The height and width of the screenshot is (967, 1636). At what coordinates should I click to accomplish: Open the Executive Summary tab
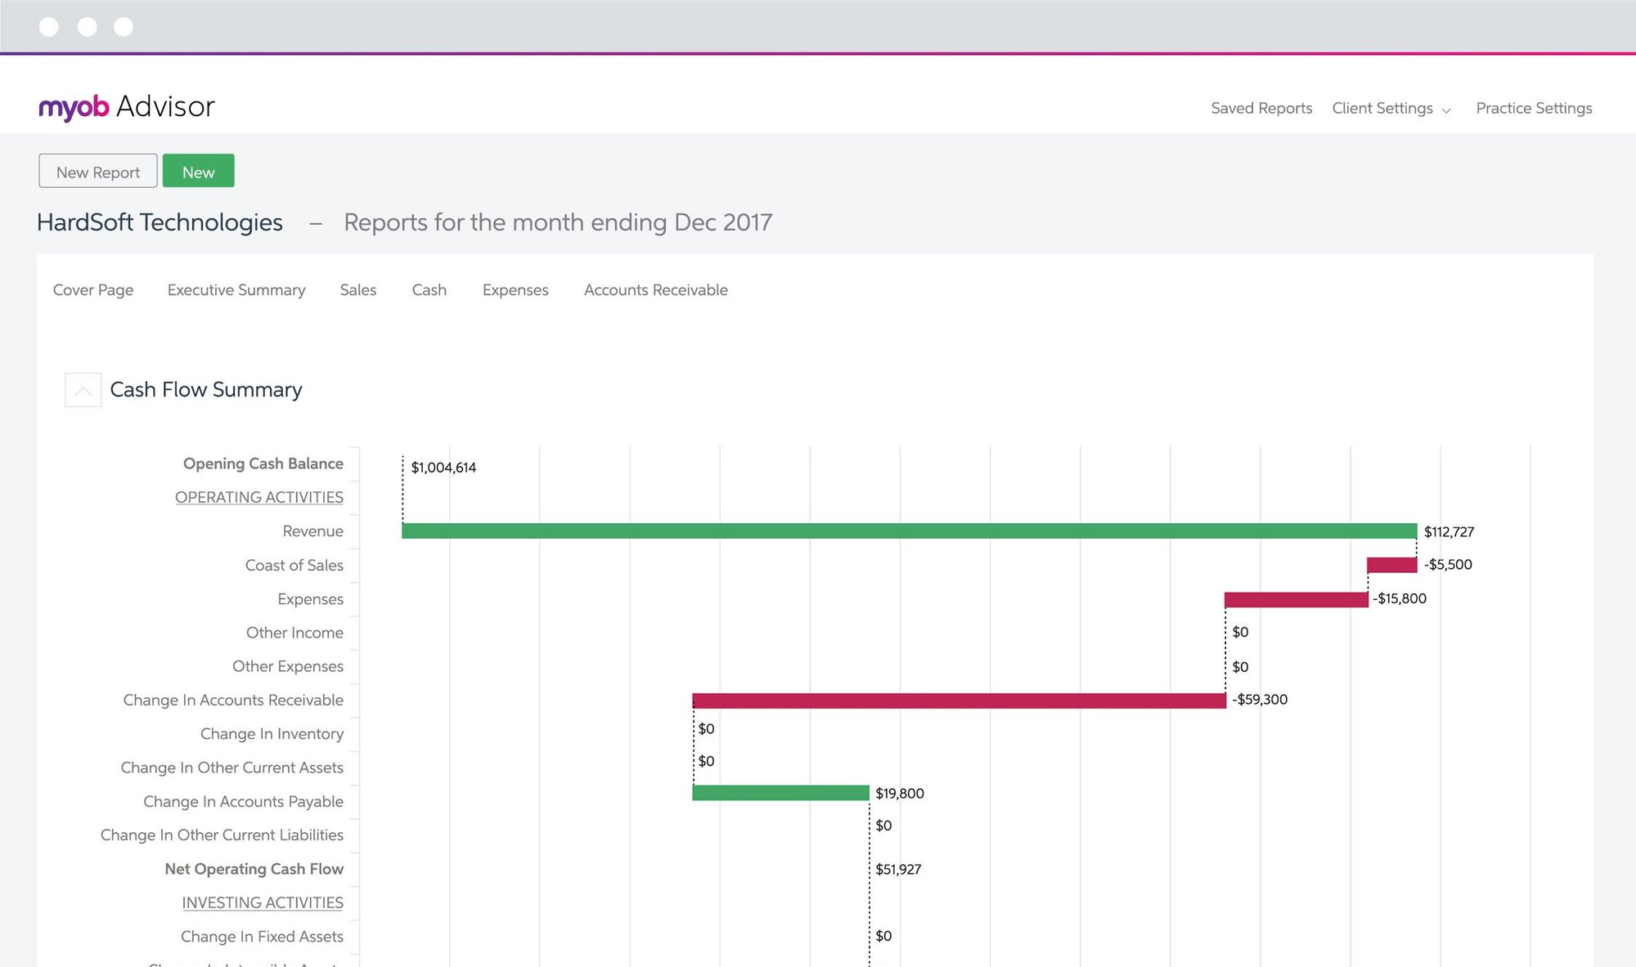coord(236,290)
